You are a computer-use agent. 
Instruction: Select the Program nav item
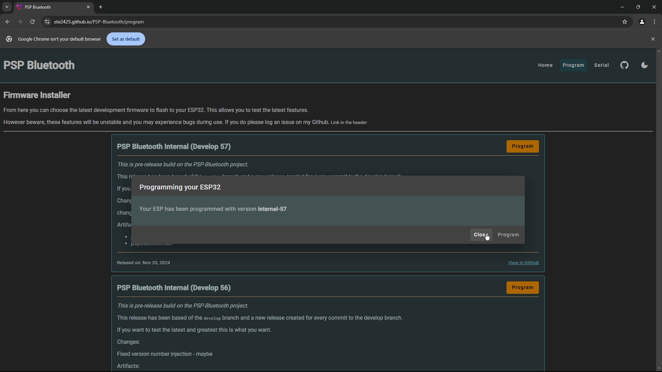click(x=573, y=65)
